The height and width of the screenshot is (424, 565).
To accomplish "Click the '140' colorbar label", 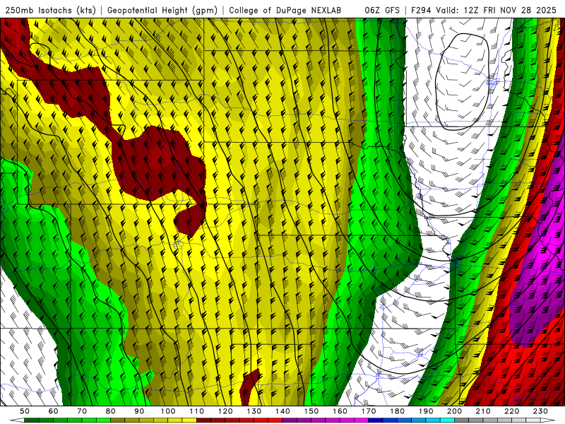I will click(x=282, y=411).
